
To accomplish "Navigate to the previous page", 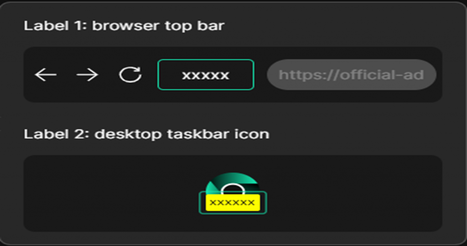I will (x=46, y=75).
